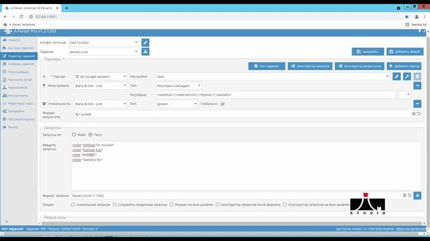Screen dimensions: 430x241
Task: Enable Конструктор запросов после формата checkbox
Action: [218, 204]
